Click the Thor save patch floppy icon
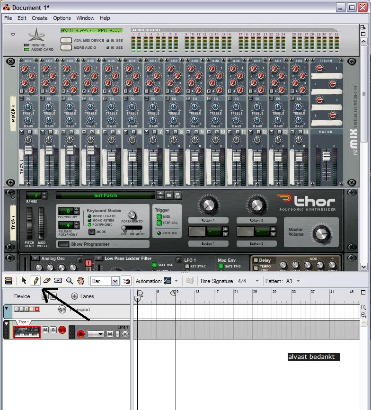Image resolution: width=371 pixels, height=410 pixels. pyautogui.click(x=177, y=195)
